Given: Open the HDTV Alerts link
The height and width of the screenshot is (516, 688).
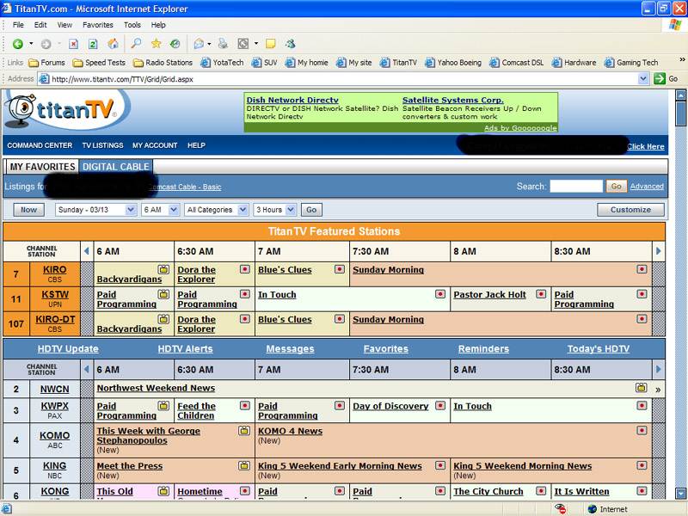Looking at the screenshot, I should pyautogui.click(x=185, y=349).
